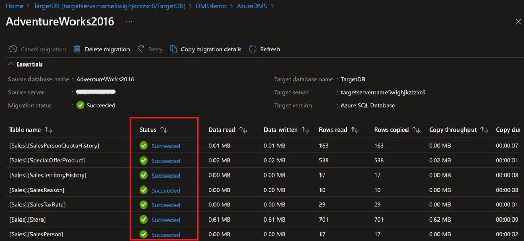Select [Sales].[SalesPerson] table name
Image resolution: width=524 pixels, height=241 pixels.
click(36, 234)
